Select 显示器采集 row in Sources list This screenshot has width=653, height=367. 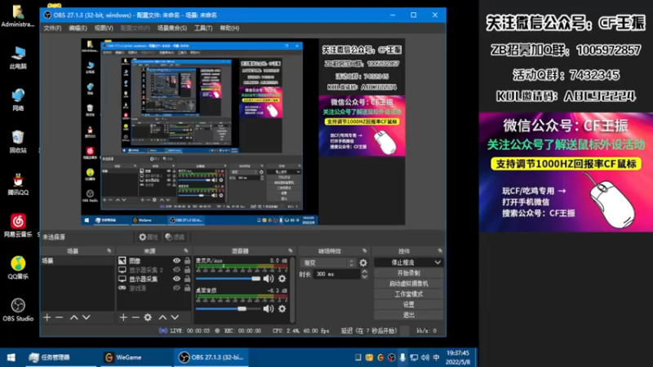[x=154, y=279]
